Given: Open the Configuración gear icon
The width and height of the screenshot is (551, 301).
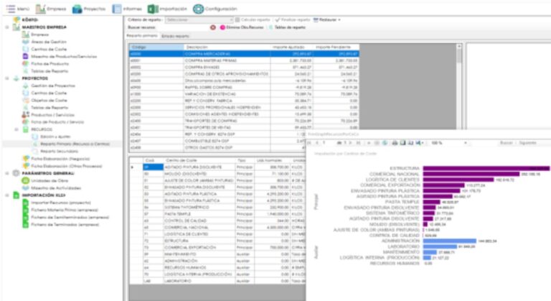Looking at the screenshot, I should pos(199,9).
